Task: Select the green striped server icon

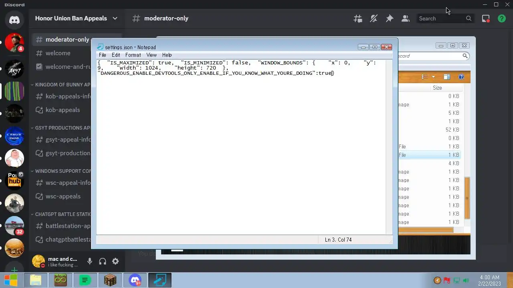Action: tap(14, 92)
